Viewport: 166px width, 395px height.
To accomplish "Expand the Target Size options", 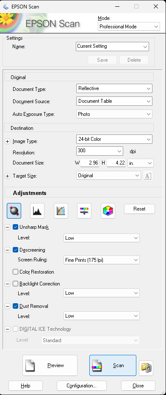I will pyautogui.click(x=7, y=176).
